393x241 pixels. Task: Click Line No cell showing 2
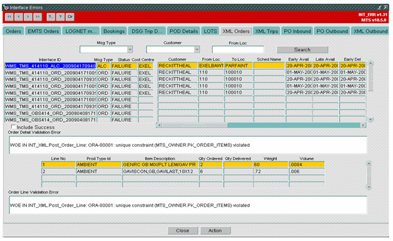click(58, 172)
